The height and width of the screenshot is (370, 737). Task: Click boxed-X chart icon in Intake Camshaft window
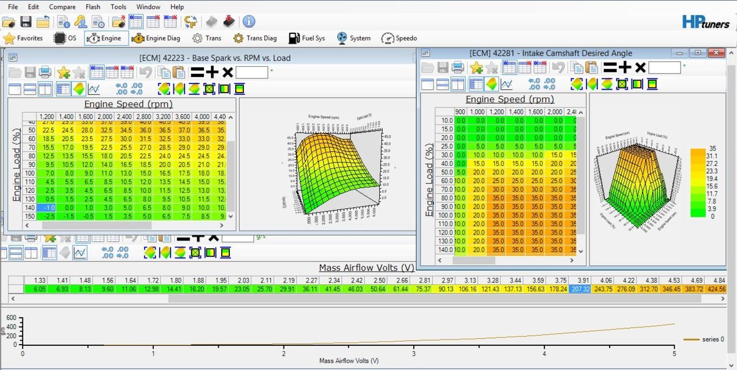click(622, 84)
